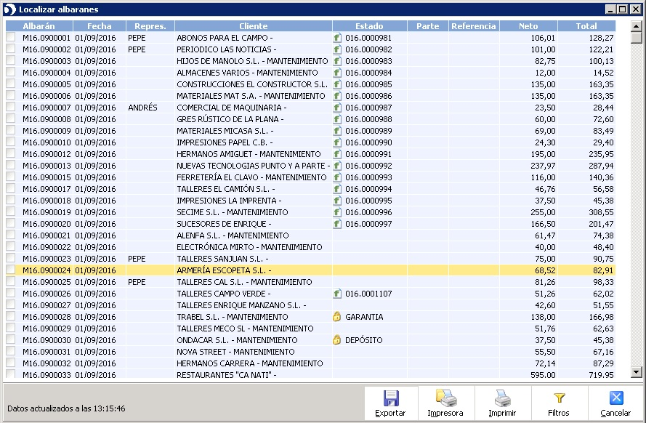Screen dimensions: 646x423
Task: Click the invoice icon beside 016.0000995
Action: point(337,201)
